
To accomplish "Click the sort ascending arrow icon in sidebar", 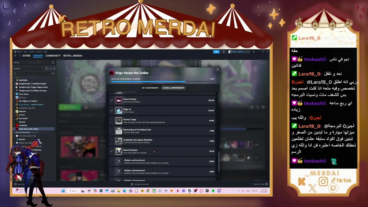I will point(47,68).
